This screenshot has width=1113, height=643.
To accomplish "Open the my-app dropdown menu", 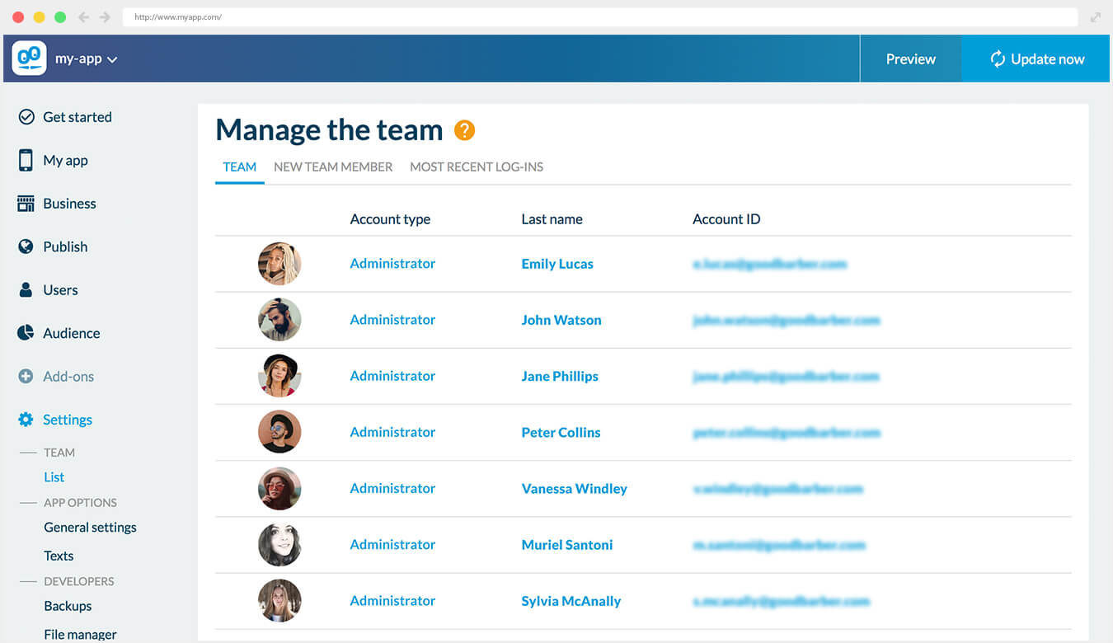I will [x=87, y=59].
